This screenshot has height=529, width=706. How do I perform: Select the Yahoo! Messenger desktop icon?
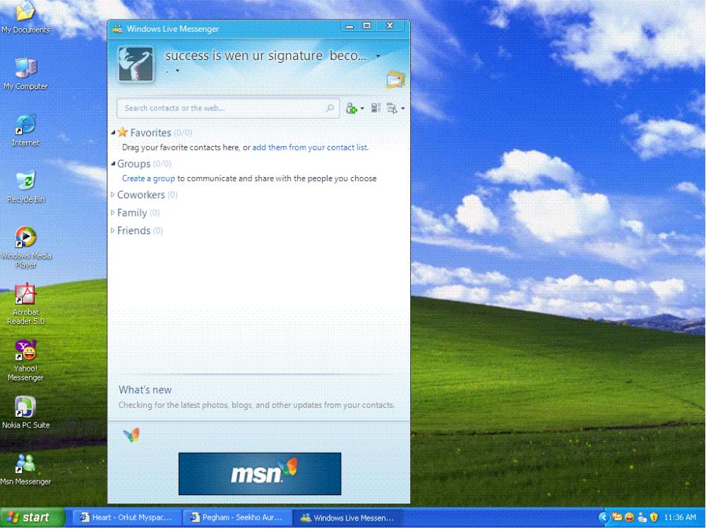click(25, 360)
